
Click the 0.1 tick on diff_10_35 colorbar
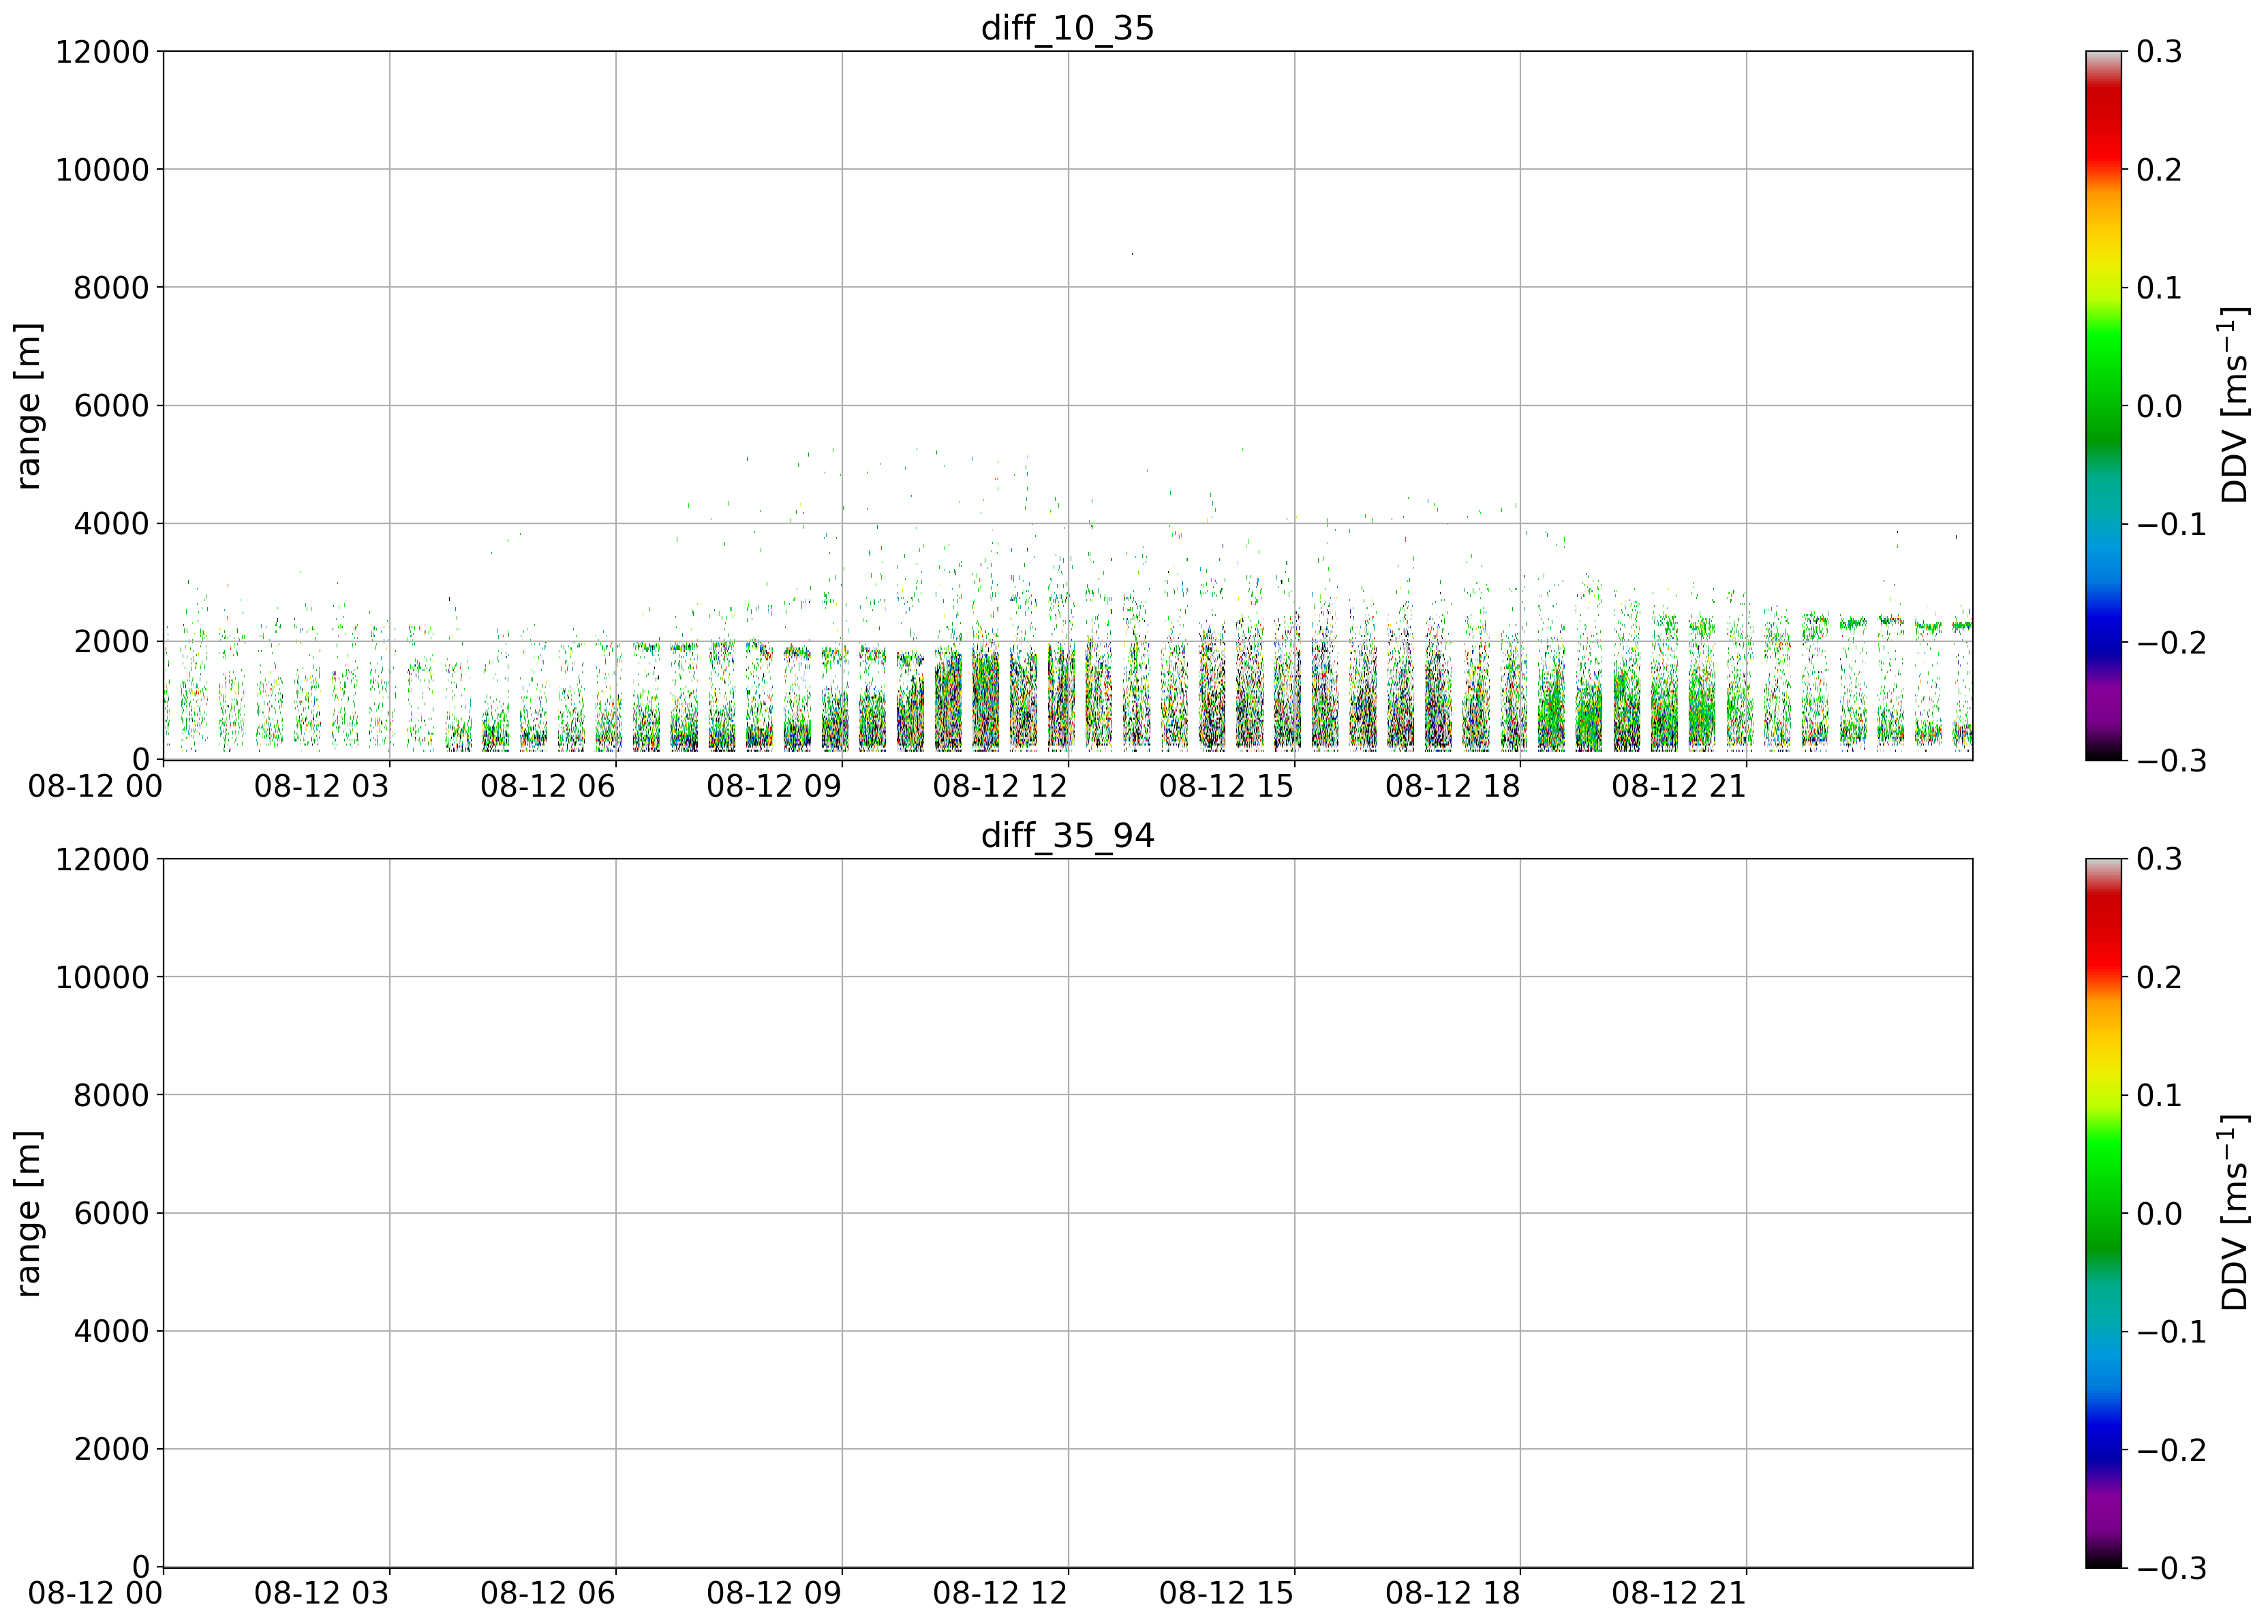click(x=2159, y=288)
